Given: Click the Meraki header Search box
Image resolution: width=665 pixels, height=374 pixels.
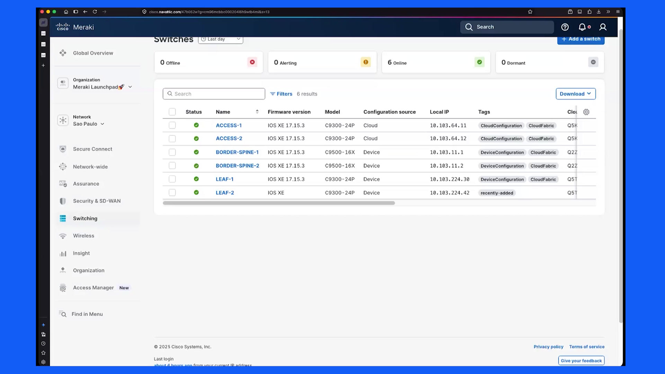Looking at the screenshot, I should click(507, 27).
